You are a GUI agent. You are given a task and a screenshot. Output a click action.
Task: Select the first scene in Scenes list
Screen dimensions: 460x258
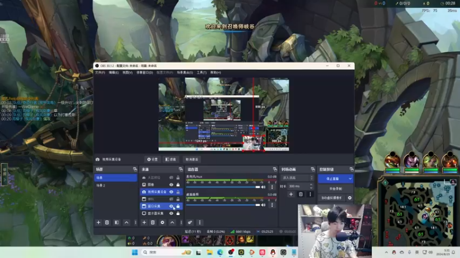point(116,178)
